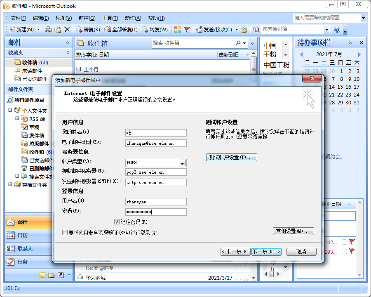The height and width of the screenshot is (297, 371).
Task: Enable the SPA secure password login checkbox
Action: tap(65, 233)
